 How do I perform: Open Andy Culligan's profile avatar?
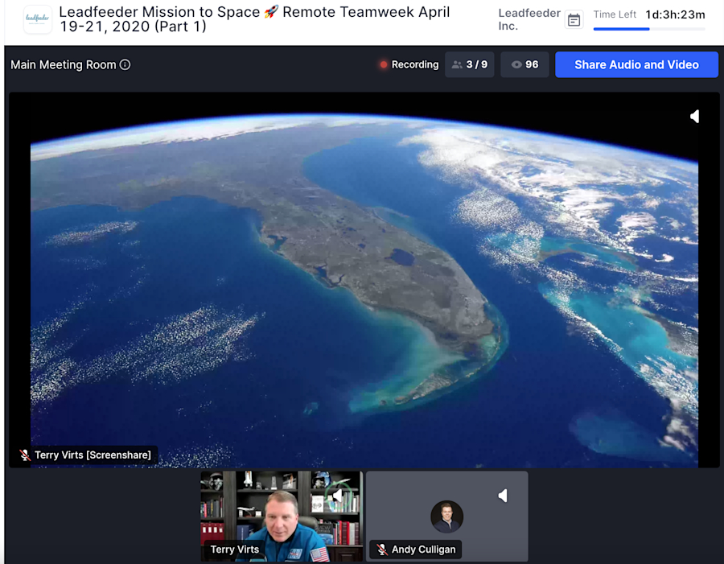tap(447, 517)
